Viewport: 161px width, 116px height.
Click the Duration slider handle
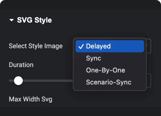pyautogui.click(x=18, y=81)
